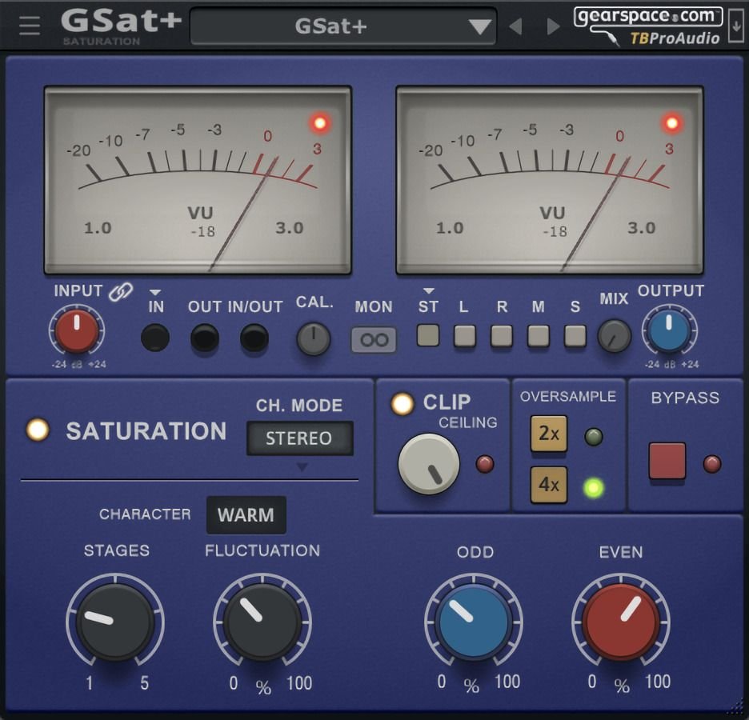The image size is (749, 720).
Task: Select the OUT meter source button
Action: tap(205, 338)
